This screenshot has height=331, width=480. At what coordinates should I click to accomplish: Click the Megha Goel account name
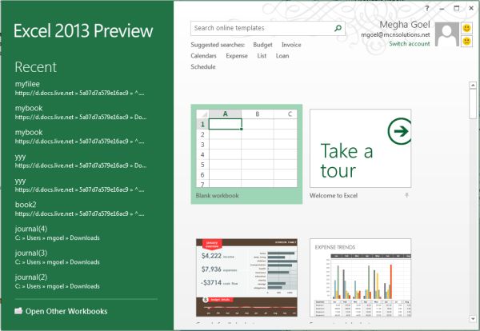tap(405, 25)
